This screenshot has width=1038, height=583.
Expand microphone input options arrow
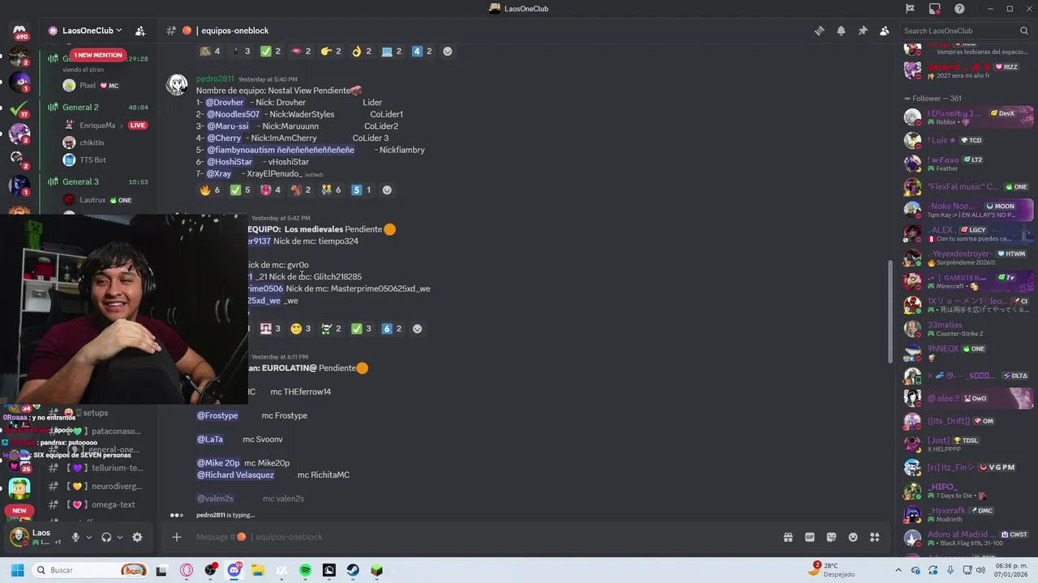click(88, 537)
